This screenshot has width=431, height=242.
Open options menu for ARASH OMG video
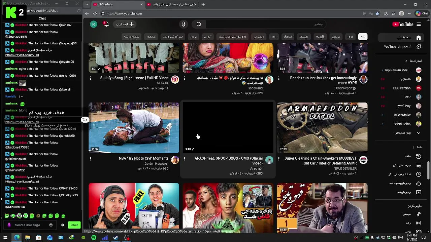[184, 158]
